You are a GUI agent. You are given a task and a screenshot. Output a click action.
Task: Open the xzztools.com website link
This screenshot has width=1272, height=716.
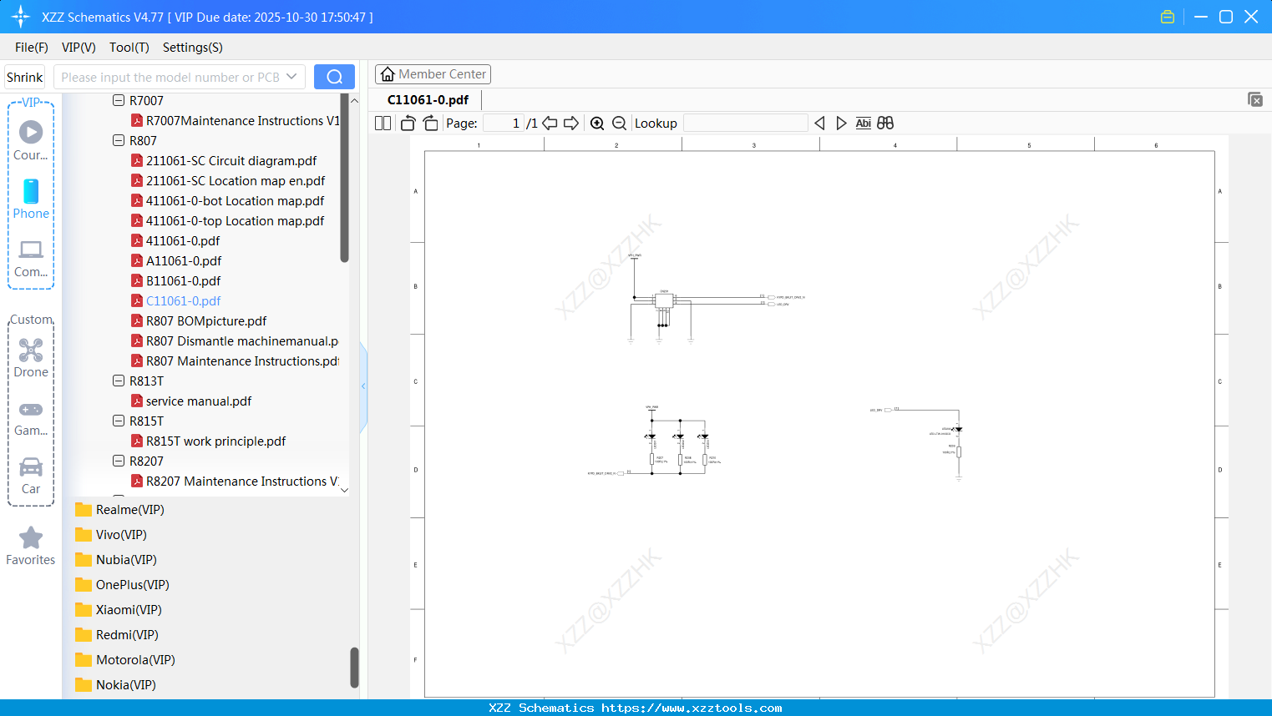pos(692,708)
